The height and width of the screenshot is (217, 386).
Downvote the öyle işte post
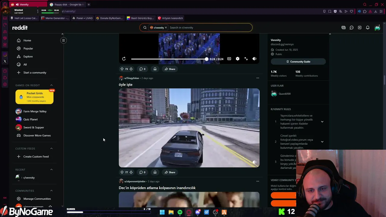coord(131,172)
